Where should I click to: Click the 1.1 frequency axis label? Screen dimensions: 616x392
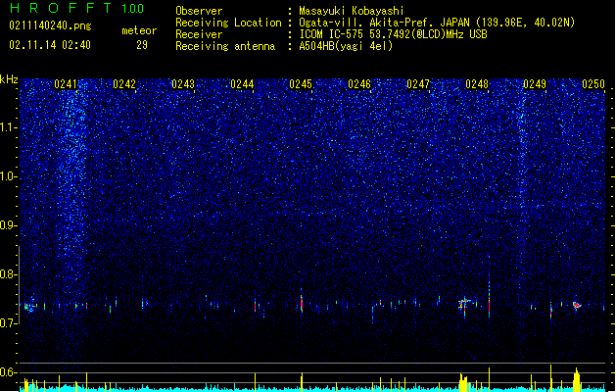(x=8, y=127)
